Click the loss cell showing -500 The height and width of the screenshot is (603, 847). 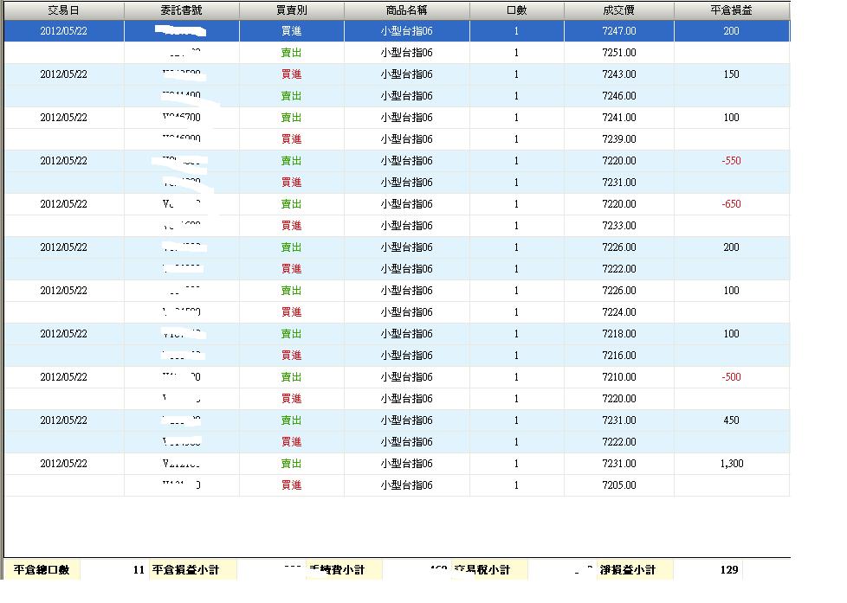(732, 377)
